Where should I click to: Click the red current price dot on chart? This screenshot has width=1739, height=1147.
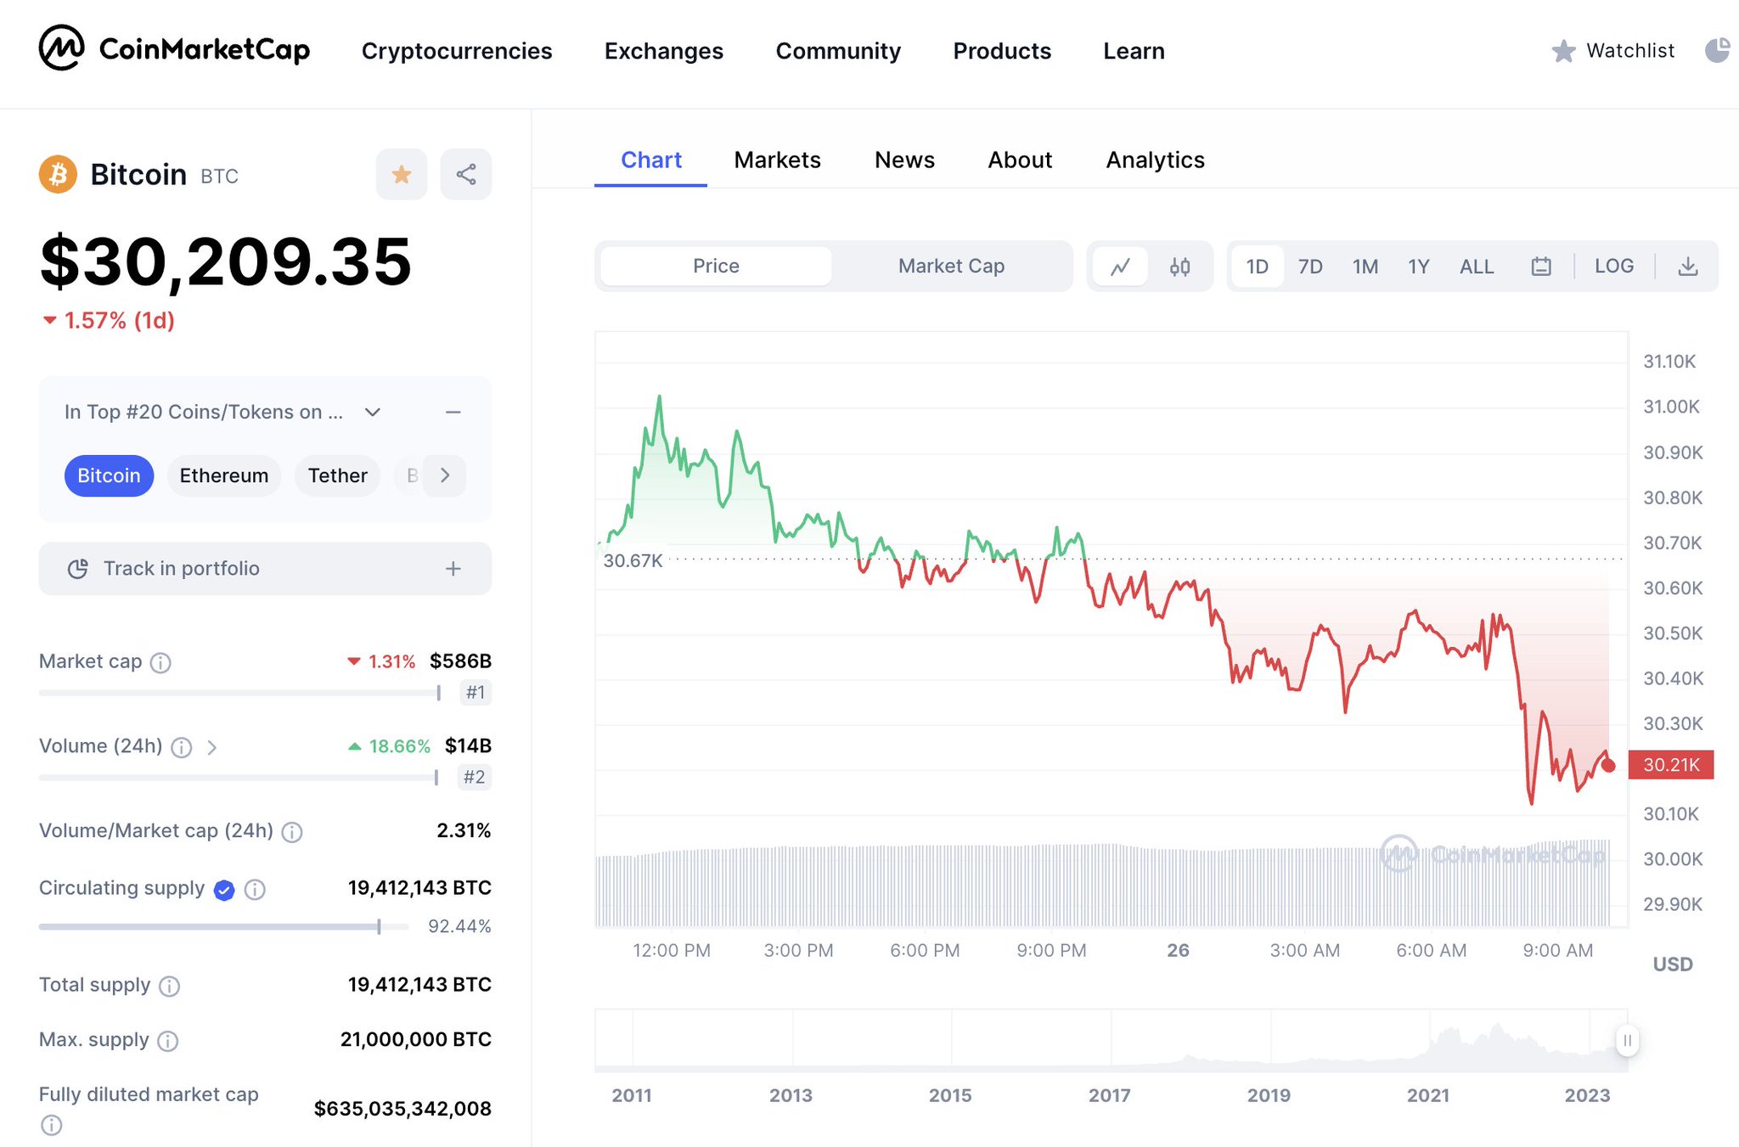(x=1608, y=765)
